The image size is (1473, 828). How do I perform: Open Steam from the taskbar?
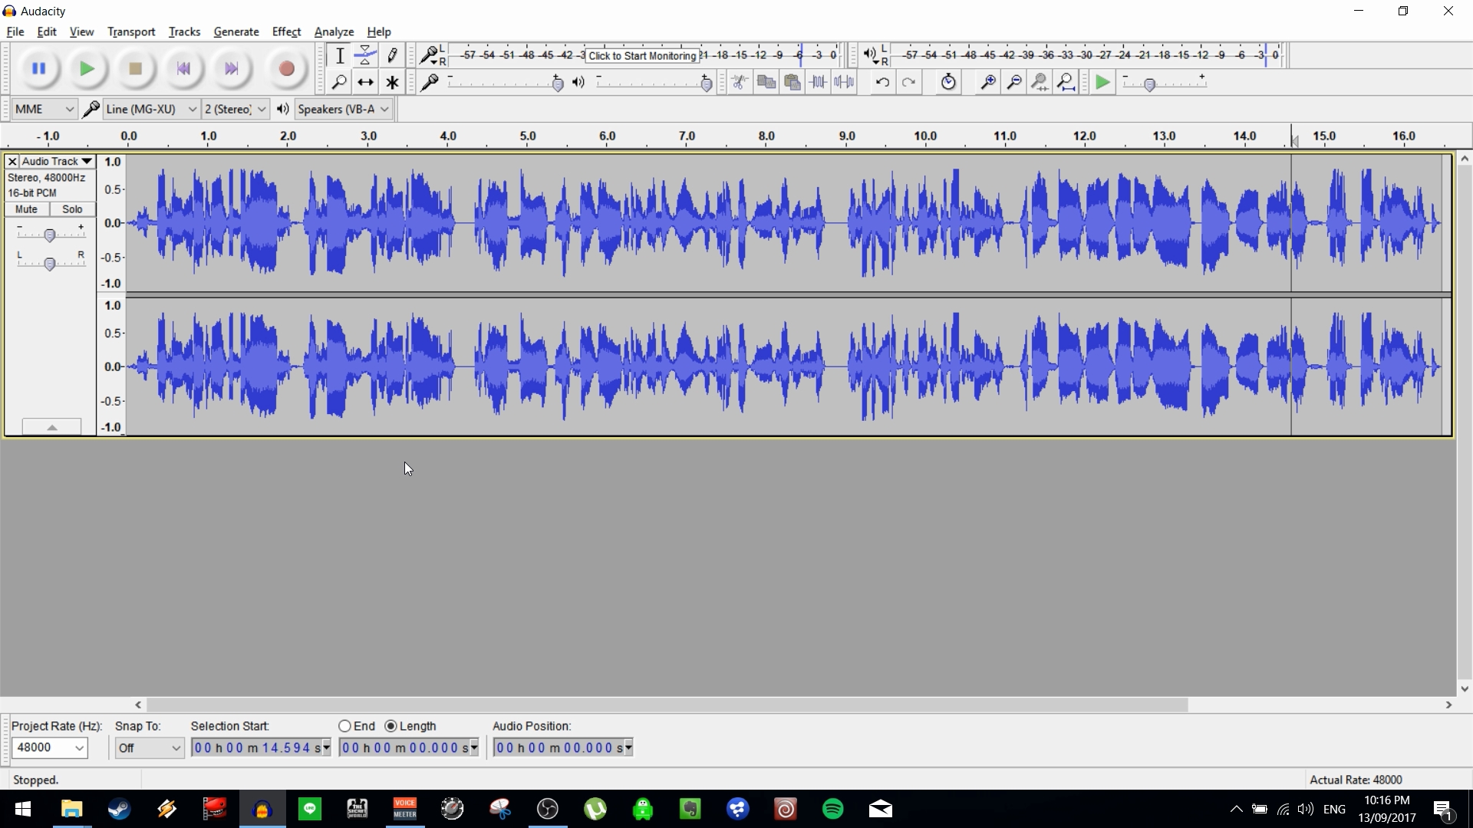119,809
